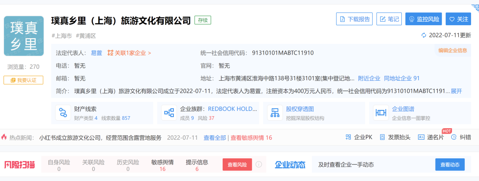This screenshot has width=479, height=181.
Task: Select the 自身风险 0 tab
Action: (x=59, y=165)
